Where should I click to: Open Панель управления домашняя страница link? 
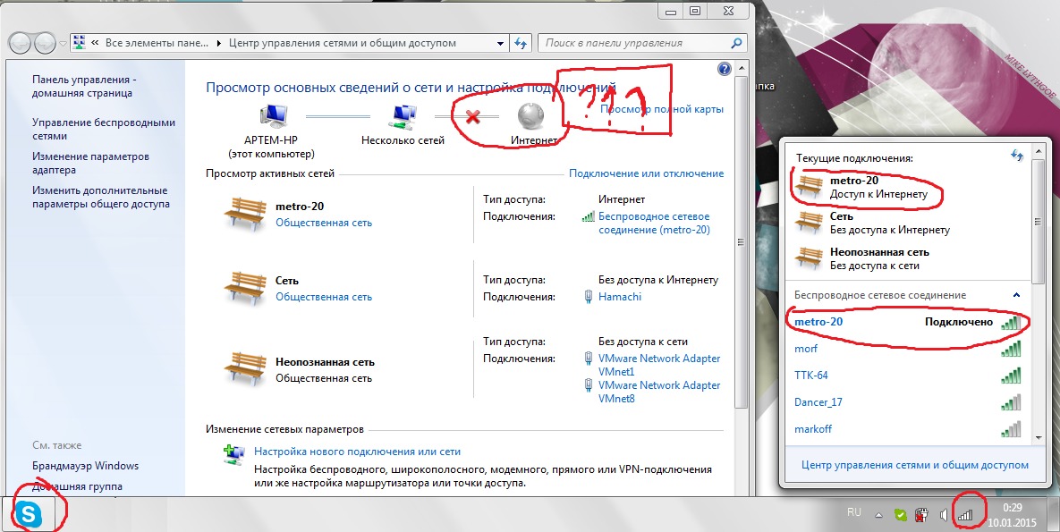(84, 86)
